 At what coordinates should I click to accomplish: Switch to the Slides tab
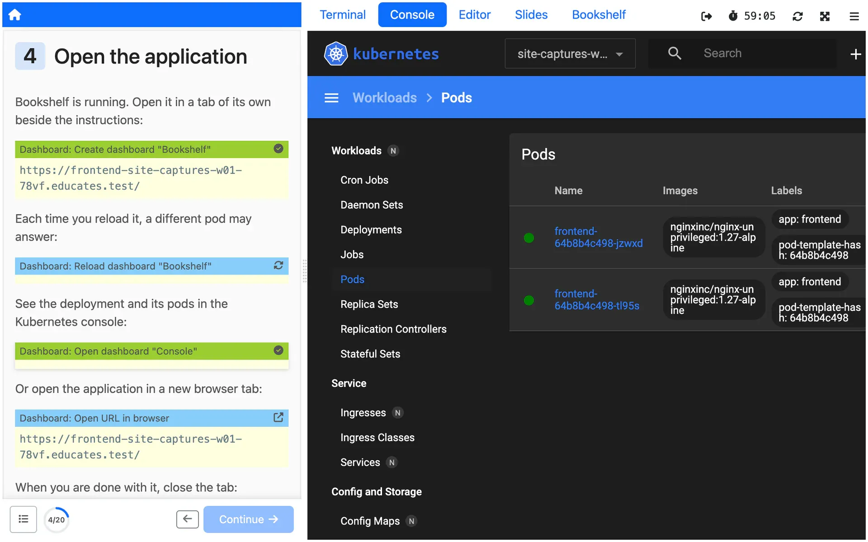coord(531,15)
